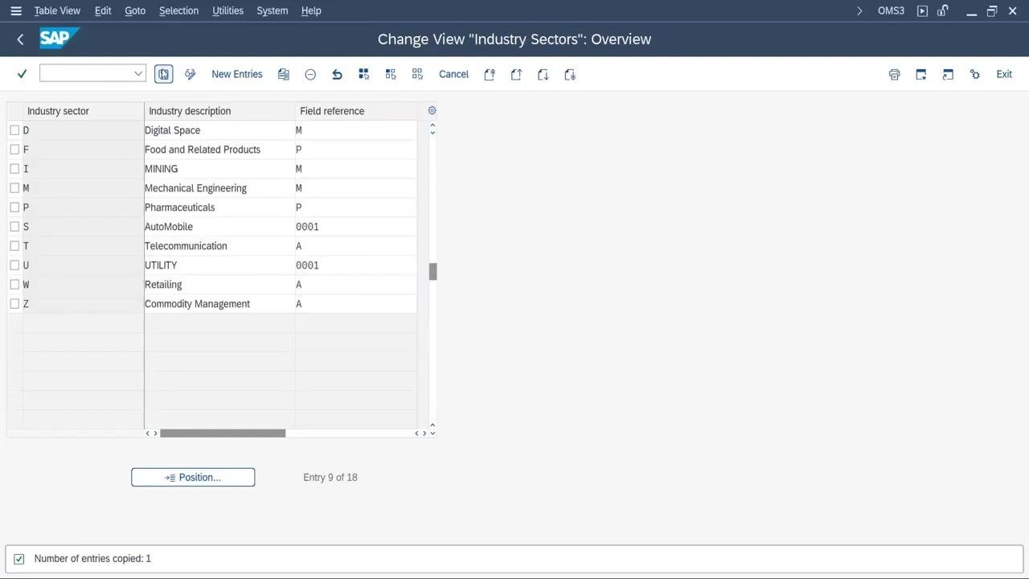Click the vertical scrollbar thumb of table
Viewport: 1029px width, 579px height.
pos(433,272)
